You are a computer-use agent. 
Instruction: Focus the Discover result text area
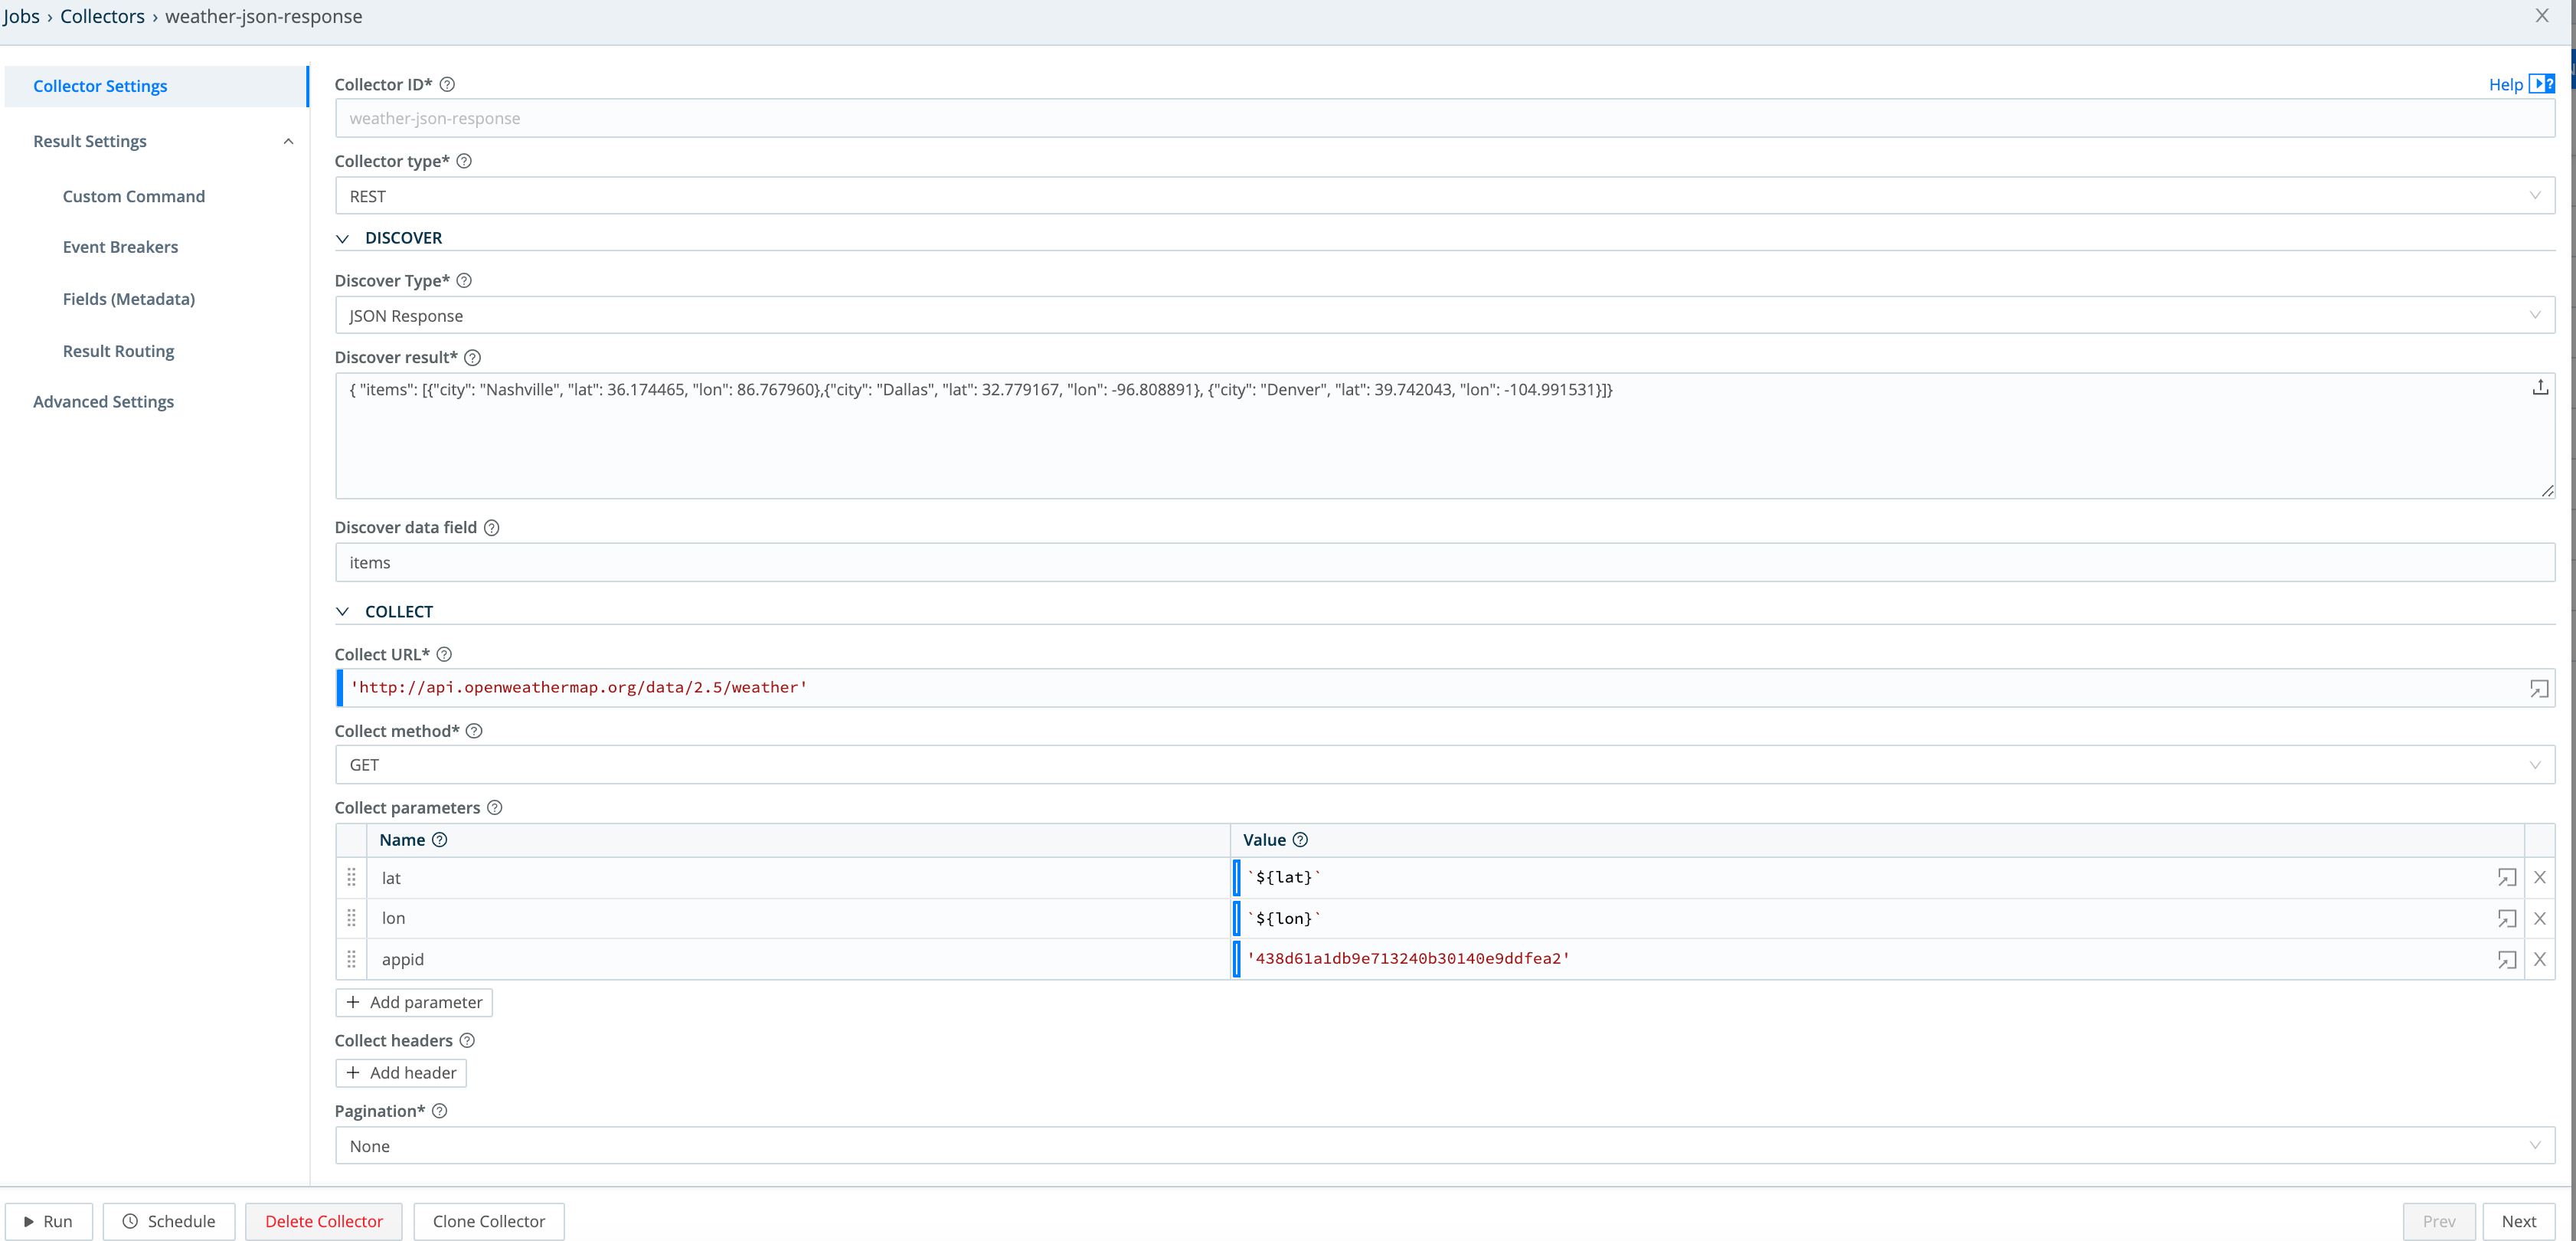[x=1444, y=436]
